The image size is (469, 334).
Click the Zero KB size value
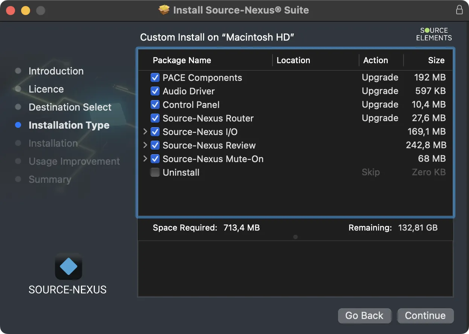click(429, 173)
